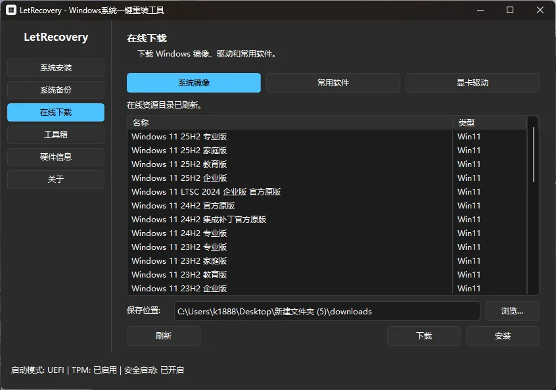Click the 下载 button
Screen dimensions: 556x390
(x=424, y=335)
